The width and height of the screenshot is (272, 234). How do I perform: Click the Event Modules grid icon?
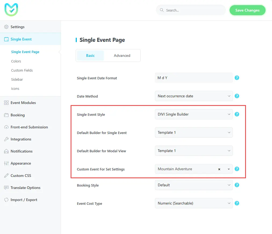(x=6, y=103)
